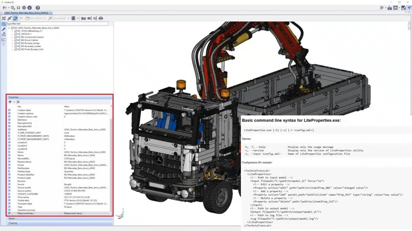The height and width of the screenshot is (231, 412).
Task: Click the view-export icon right of camera
Action: click(x=89, y=18)
